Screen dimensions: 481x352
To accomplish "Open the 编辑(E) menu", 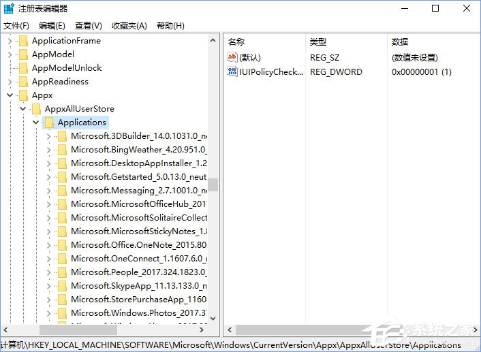I will point(52,26).
